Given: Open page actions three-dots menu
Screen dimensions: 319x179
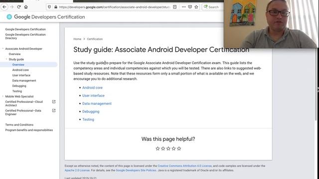Looking at the screenshot, I should [x=184, y=7].
